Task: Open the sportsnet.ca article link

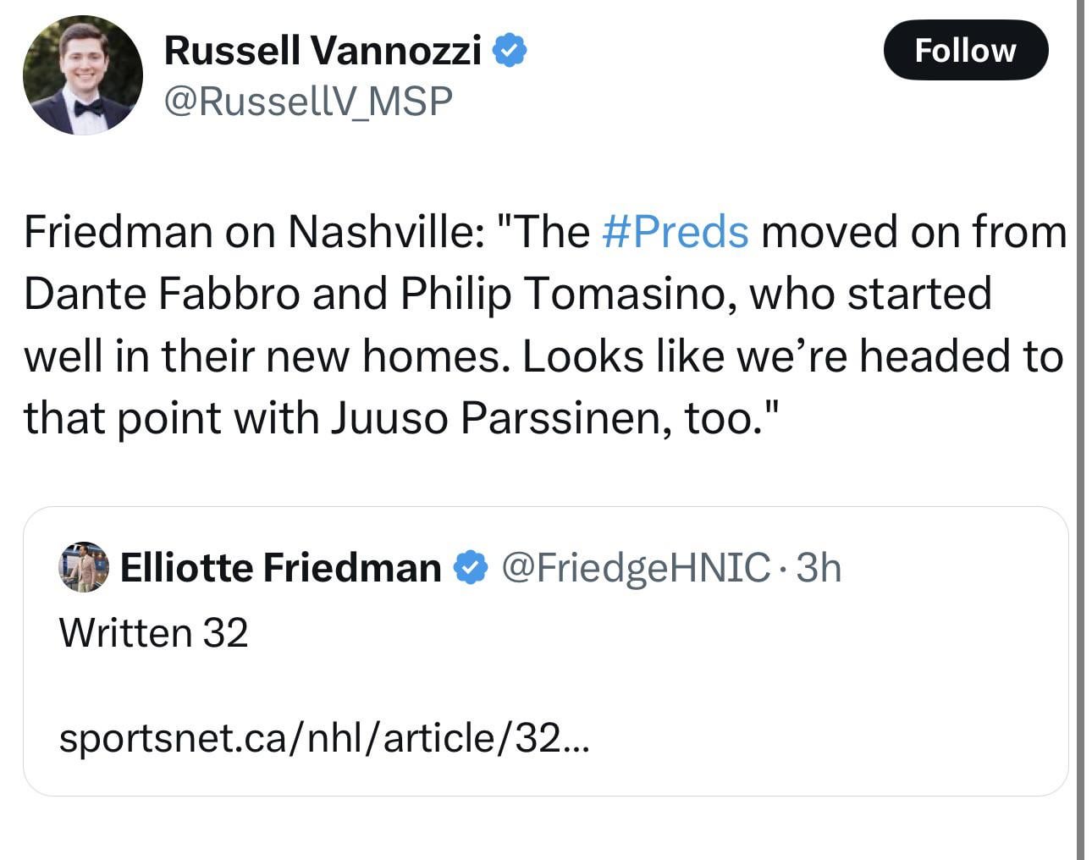Action: (323, 738)
